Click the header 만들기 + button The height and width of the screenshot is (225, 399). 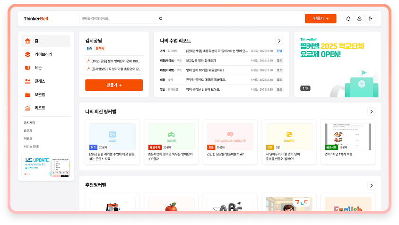click(x=321, y=18)
